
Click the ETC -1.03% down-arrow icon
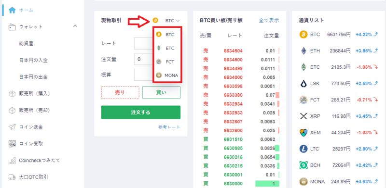click(375, 67)
